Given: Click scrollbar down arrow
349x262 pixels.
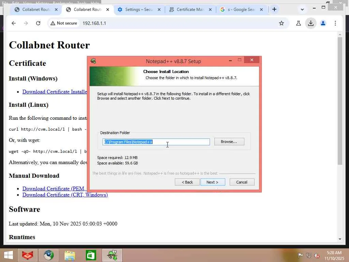Looking at the screenshot, I should coord(340,239).
